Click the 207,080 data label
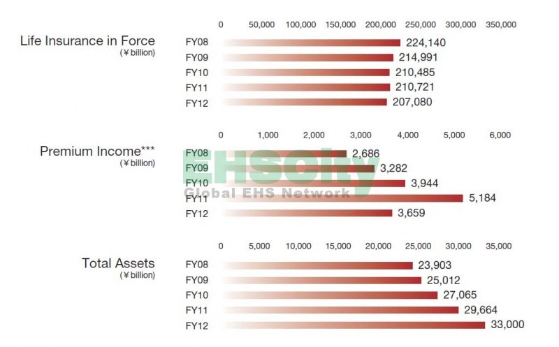559x347 pixels. [x=412, y=102]
